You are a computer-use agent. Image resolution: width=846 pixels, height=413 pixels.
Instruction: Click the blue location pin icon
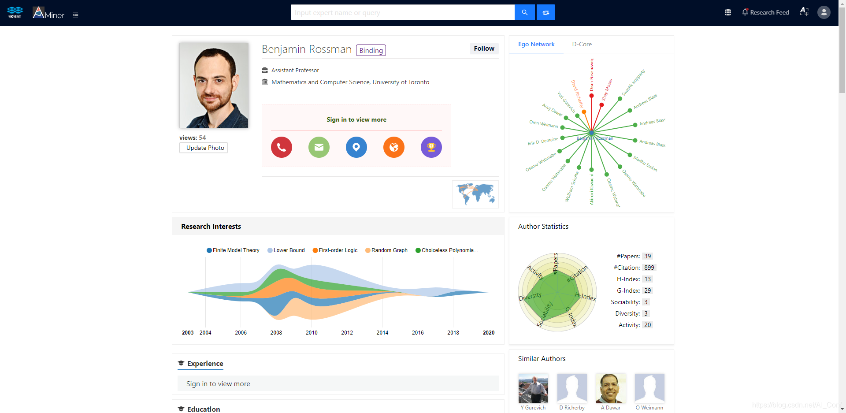pos(356,147)
